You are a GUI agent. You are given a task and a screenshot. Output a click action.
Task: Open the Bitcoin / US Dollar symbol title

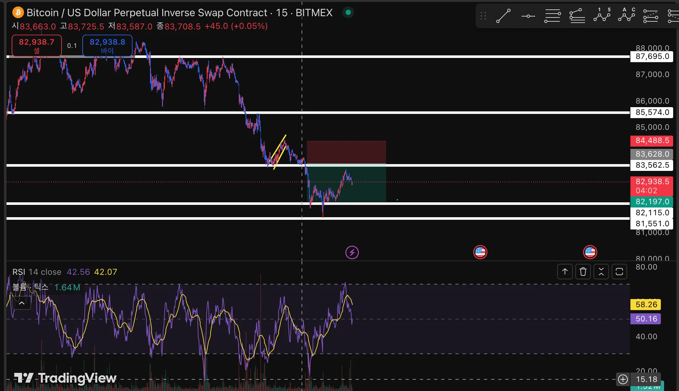point(147,13)
